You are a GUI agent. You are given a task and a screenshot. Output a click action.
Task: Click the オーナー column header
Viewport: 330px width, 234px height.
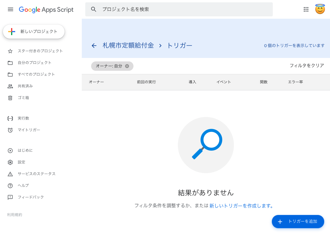tap(96, 82)
